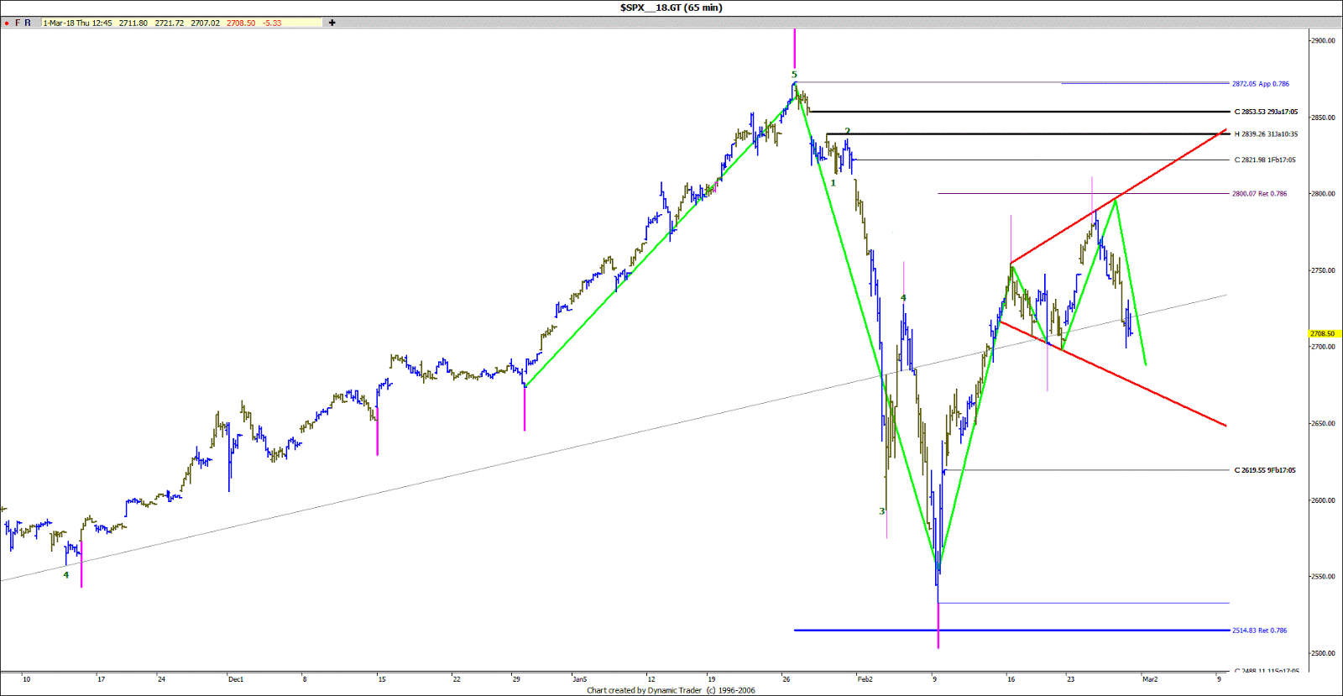
Task: Click the red close value 2708.50 in data bar
Action: (x=241, y=23)
